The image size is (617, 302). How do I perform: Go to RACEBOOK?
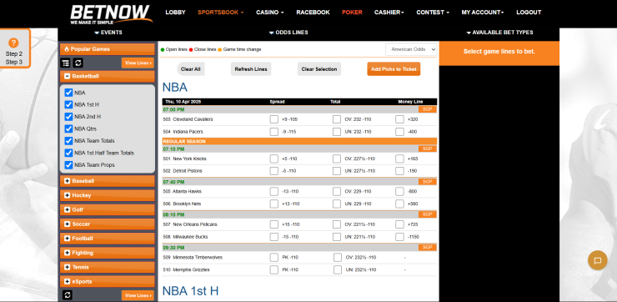[313, 13]
